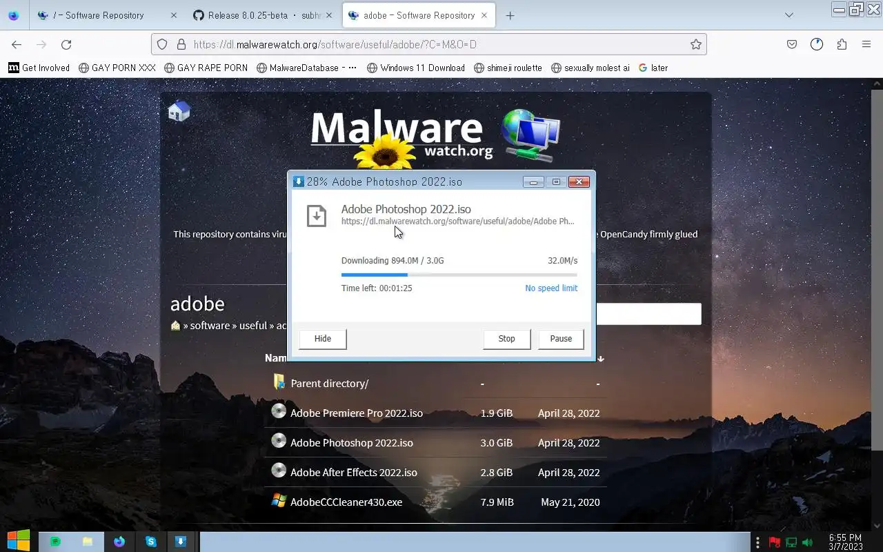Click the file icon in download dialog
Screen dimensions: 883x552
pos(317,215)
